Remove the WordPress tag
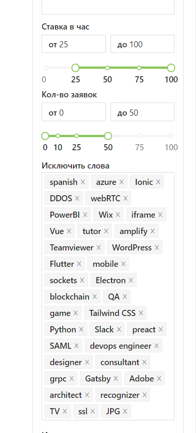Screen dimensions: 196x433 pyautogui.click(x=157, y=248)
